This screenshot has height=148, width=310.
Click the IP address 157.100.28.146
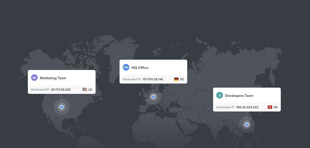(x=153, y=79)
